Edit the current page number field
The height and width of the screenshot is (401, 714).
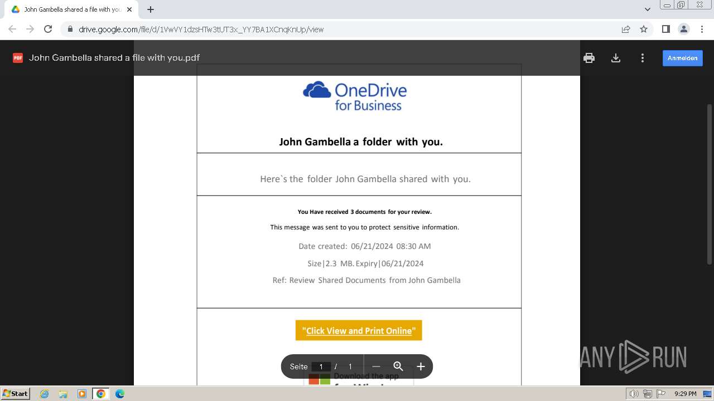(321, 366)
